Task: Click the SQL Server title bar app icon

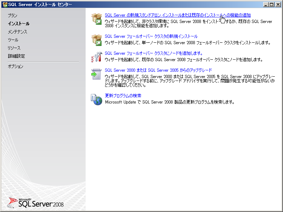Action: pos(5,5)
